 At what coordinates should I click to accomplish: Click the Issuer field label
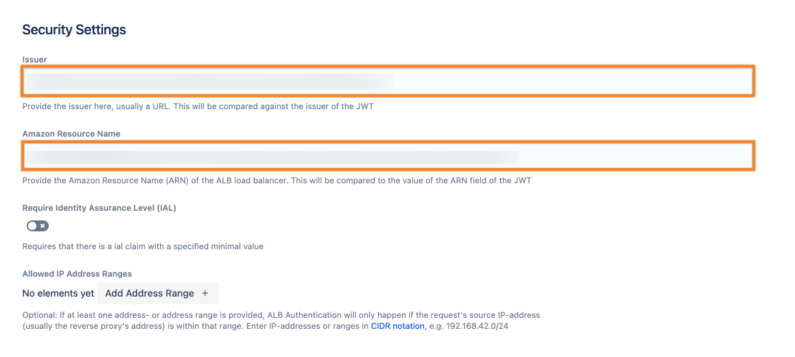click(x=34, y=60)
